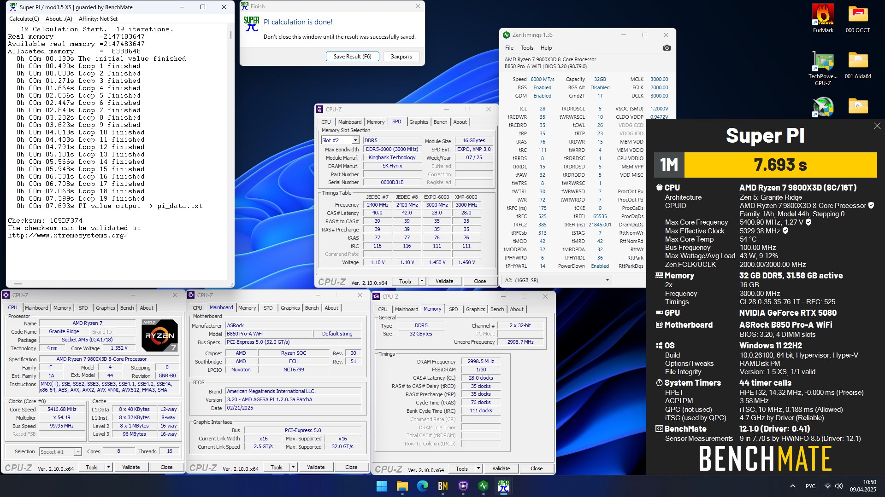Click the Checksum: 105DF374 line
The height and width of the screenshot is (497, 885).
point(45,220)
